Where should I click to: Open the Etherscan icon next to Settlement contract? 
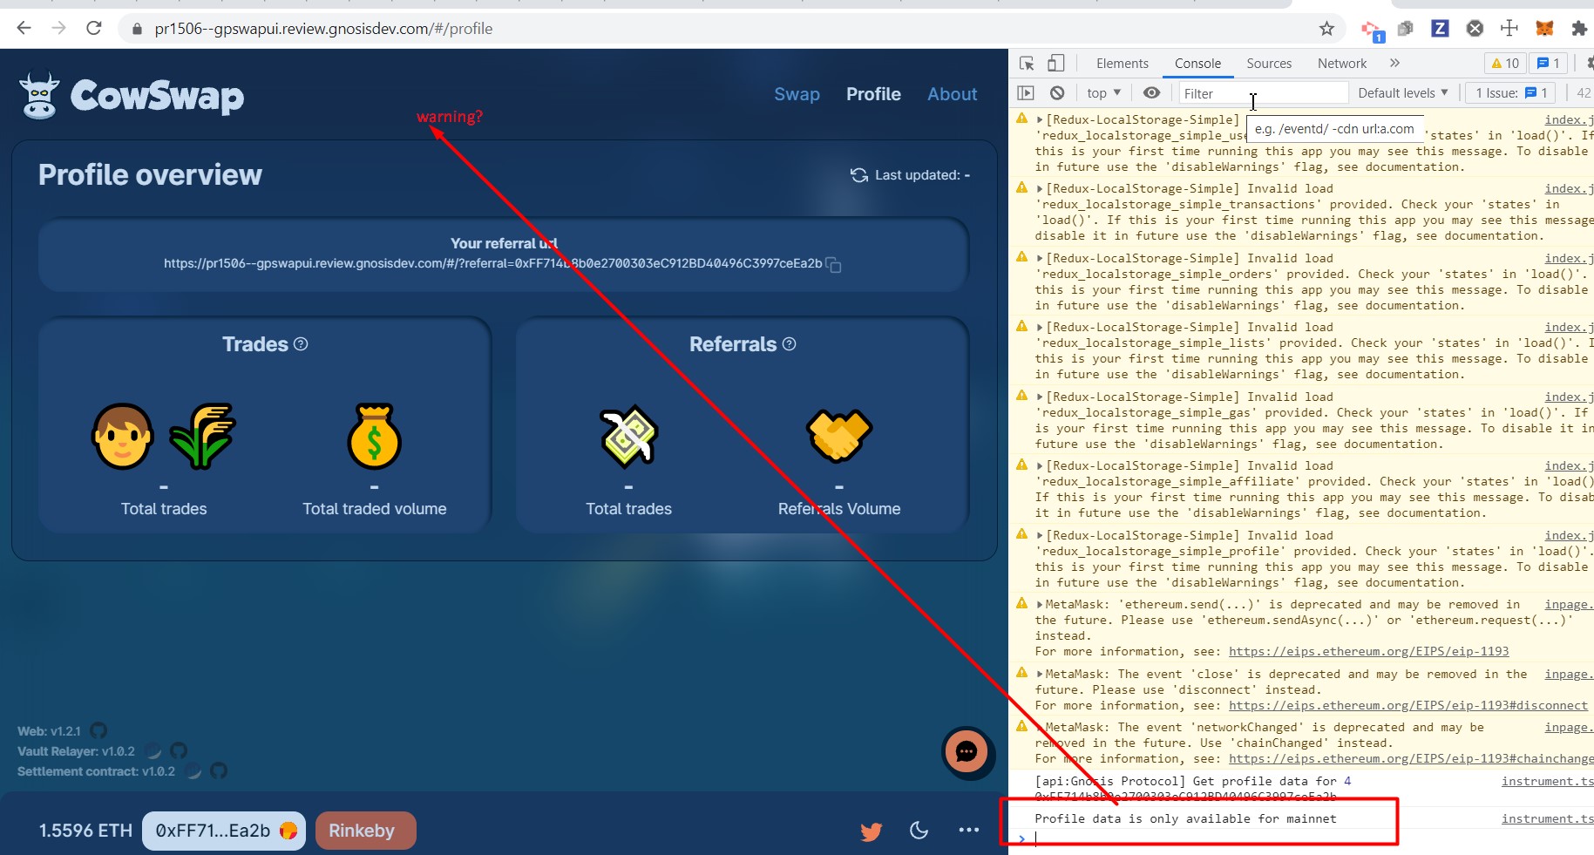193,770
